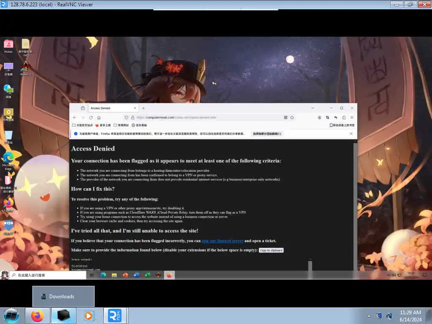The height and width of the screenshot is (324, 432).
Task: Click the RealVNC Viewer taskbar button
Action: point(115,316)
